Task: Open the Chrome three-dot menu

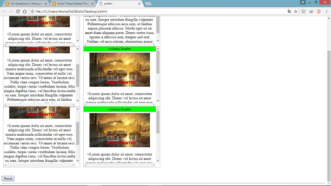Action: click(326, 11)
